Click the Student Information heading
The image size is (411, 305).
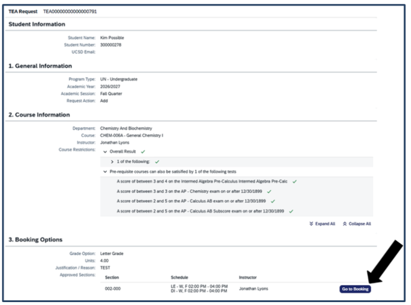tap(37, 24)
